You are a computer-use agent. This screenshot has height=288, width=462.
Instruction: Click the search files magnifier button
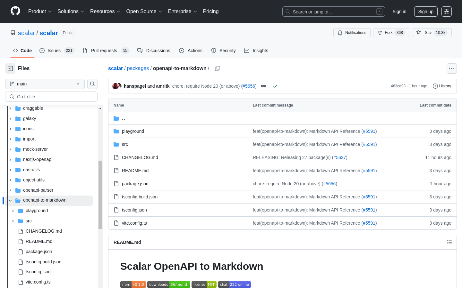[92, 84]
